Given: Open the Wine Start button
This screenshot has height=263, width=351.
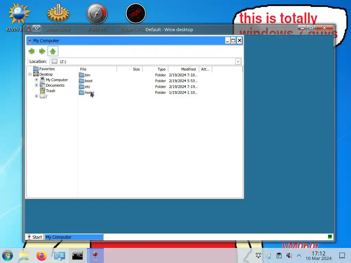Looking at the screenshot, I should 35,237.
